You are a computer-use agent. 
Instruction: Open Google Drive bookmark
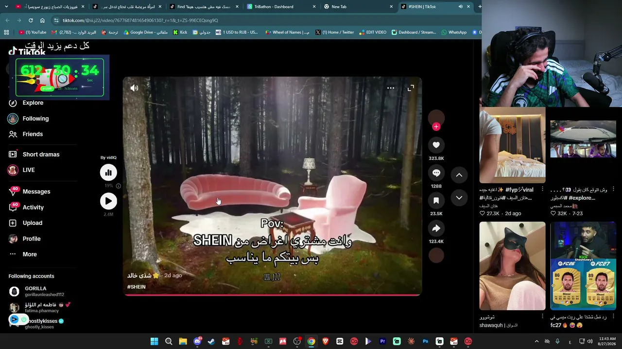[146, 32]
